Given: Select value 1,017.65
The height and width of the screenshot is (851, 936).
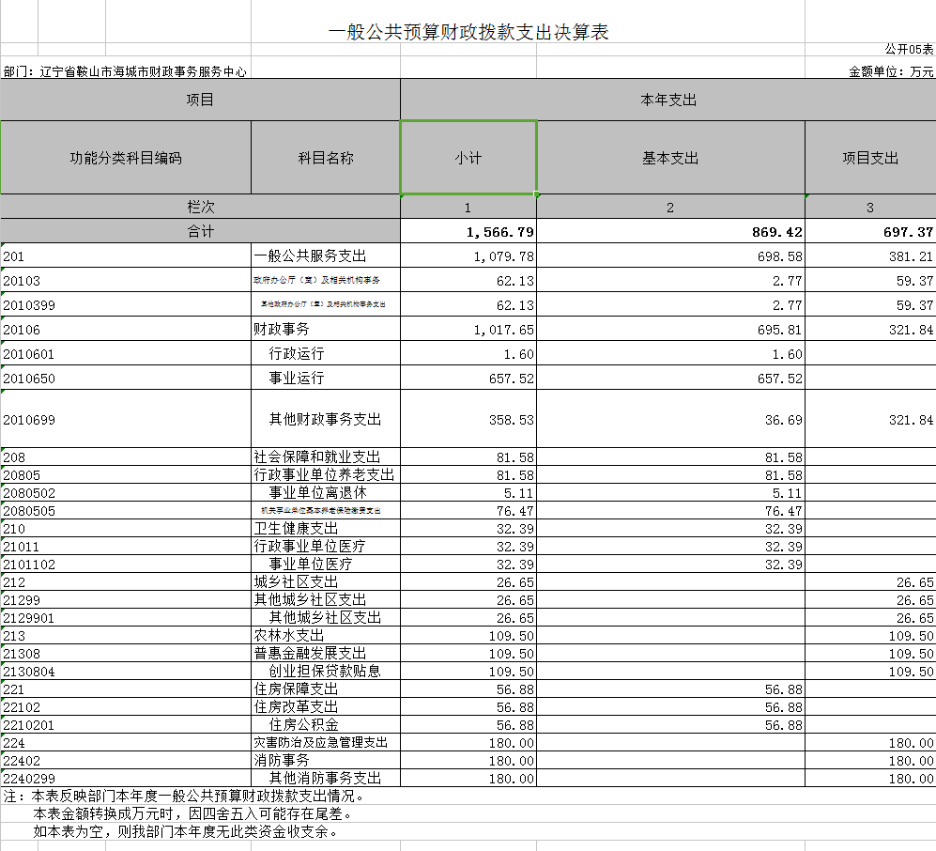Looking at the screenshot, I should click(x=468, y=329).
